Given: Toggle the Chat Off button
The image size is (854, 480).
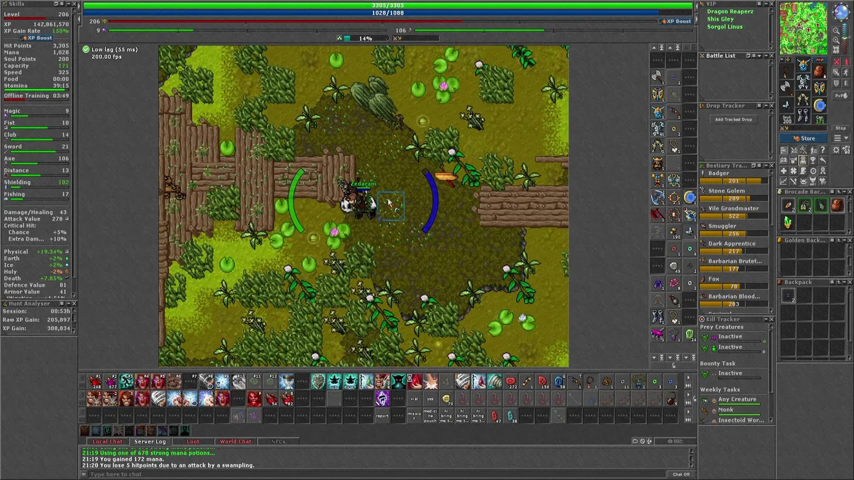Looking at the screenshot, I should pyautogui.click(x=681, y=474).
